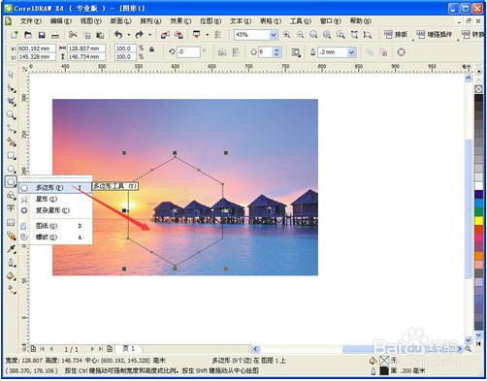Viewport: 487px width, 381px height.
Task: Select the Basic shapes tool
Action: coord(11,195)
